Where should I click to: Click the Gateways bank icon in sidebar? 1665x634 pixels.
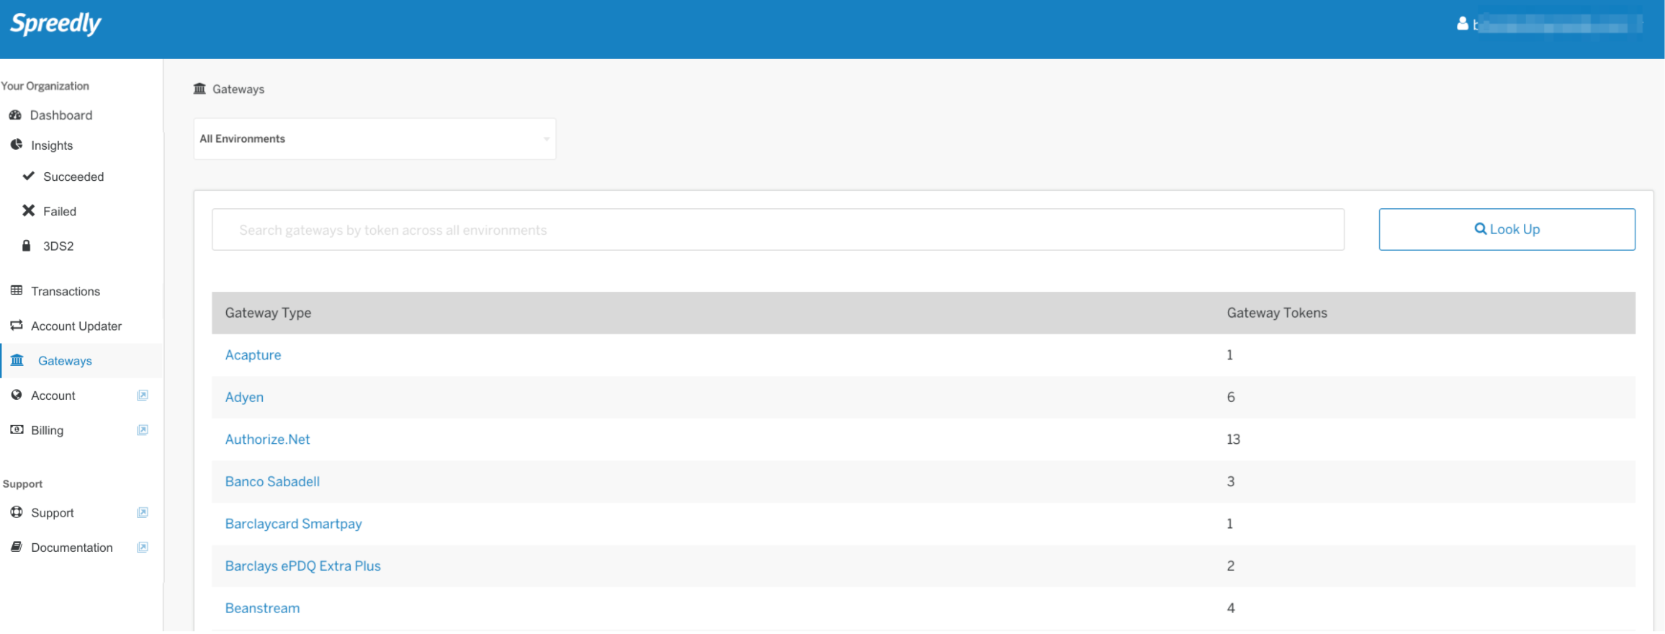tap(17, 360)
